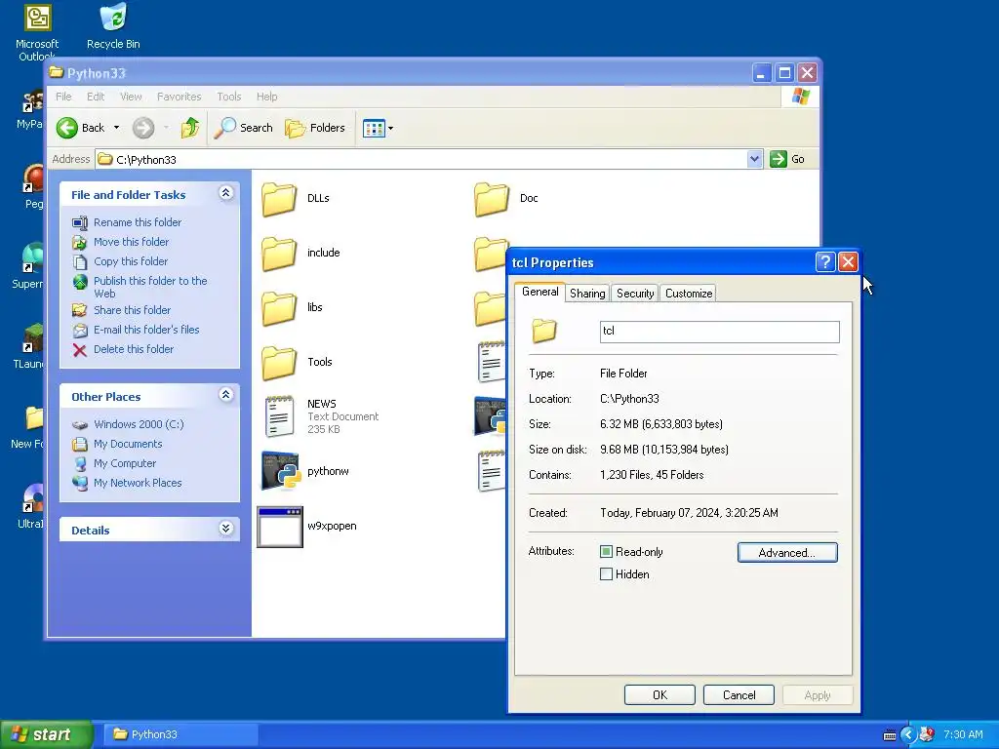Open the Tools menu

228,97
